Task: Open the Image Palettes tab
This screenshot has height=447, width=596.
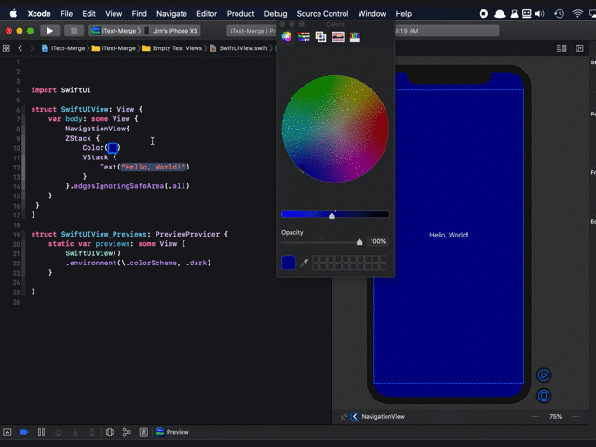Action: (x=337, y=36)
